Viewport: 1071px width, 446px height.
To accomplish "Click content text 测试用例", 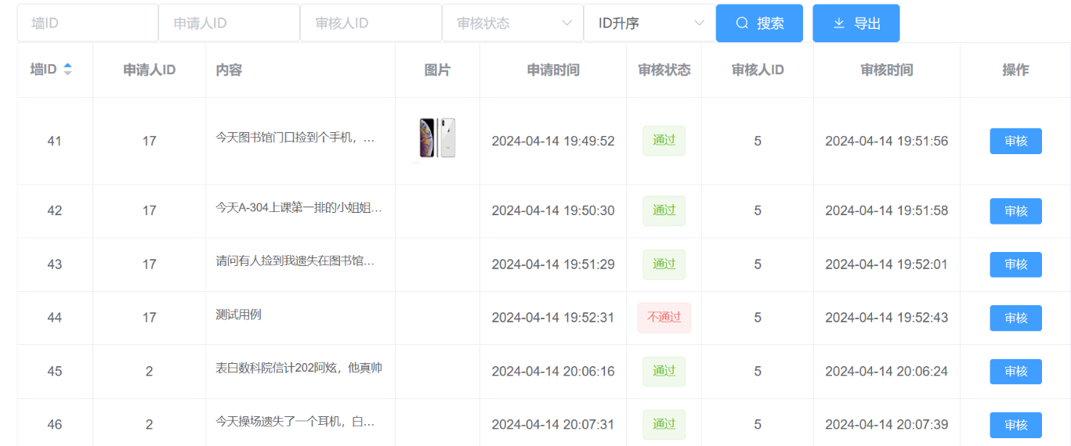I will [x=238, y=315].
